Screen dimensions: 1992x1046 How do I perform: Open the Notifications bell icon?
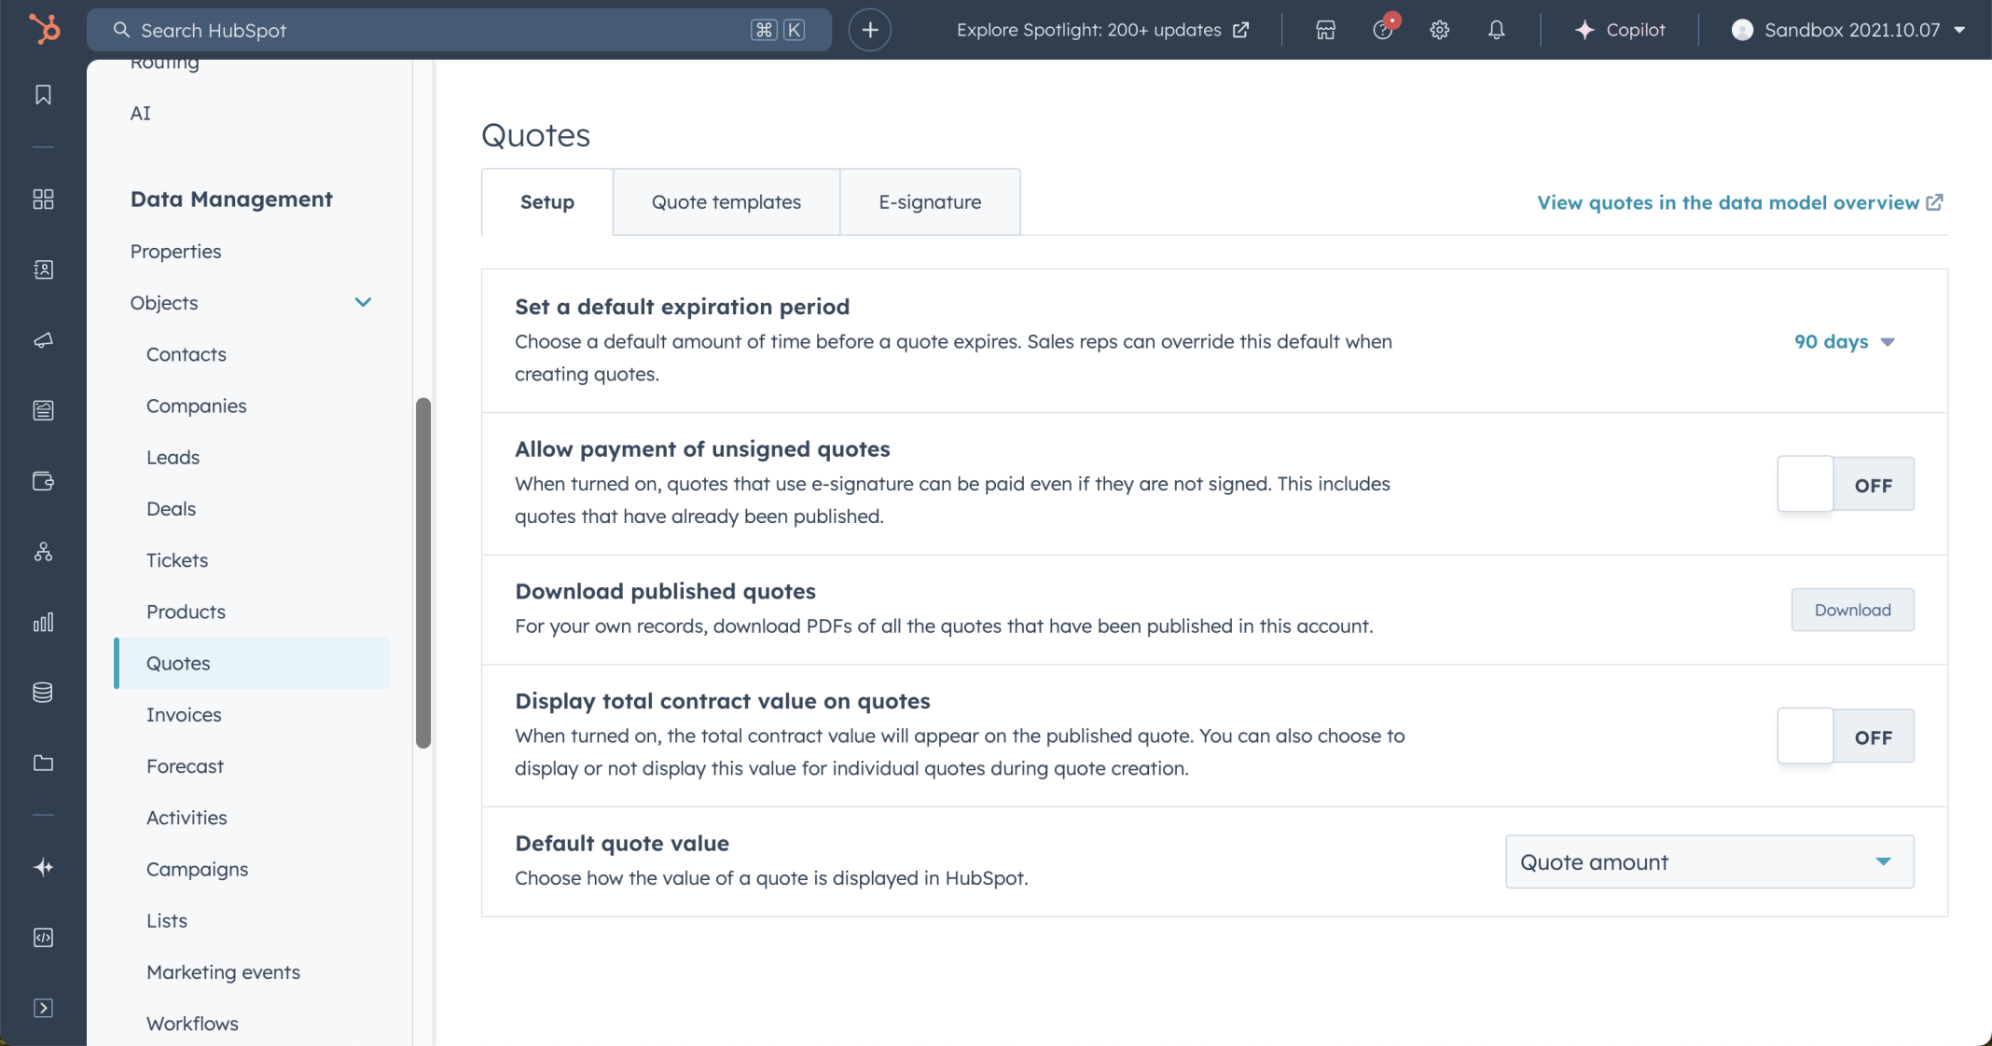1496,30
